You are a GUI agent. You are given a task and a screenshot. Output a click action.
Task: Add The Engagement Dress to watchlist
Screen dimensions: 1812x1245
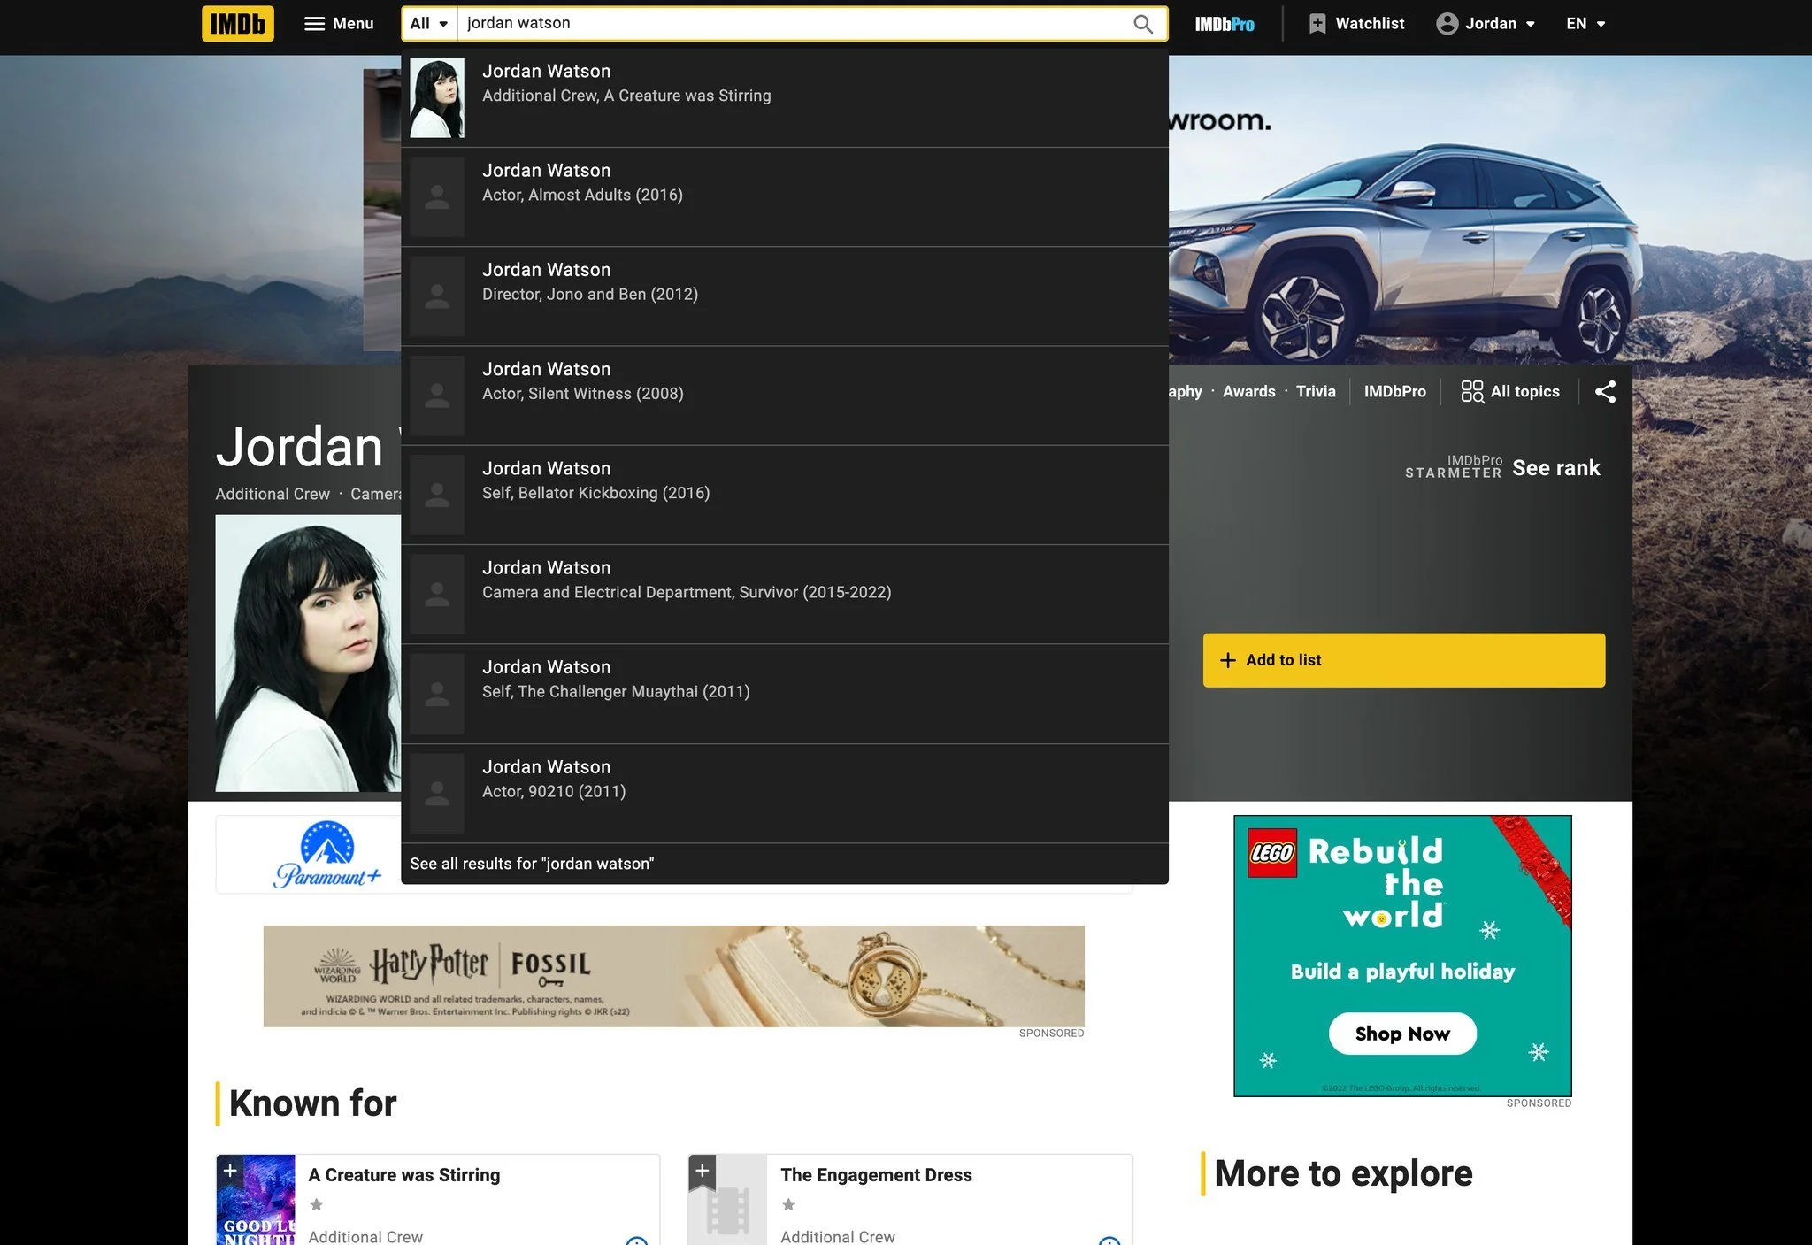pyautogui.click(x=703, y=1172)
